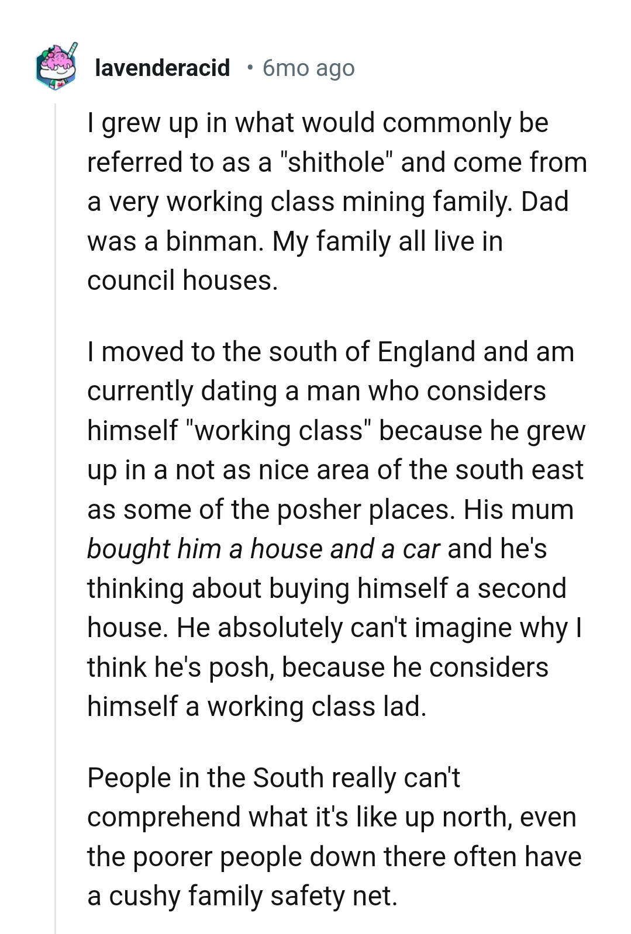Click the line starting "I moved to the south"
This screenshot has width=631, height=934.
pos(330,352)
